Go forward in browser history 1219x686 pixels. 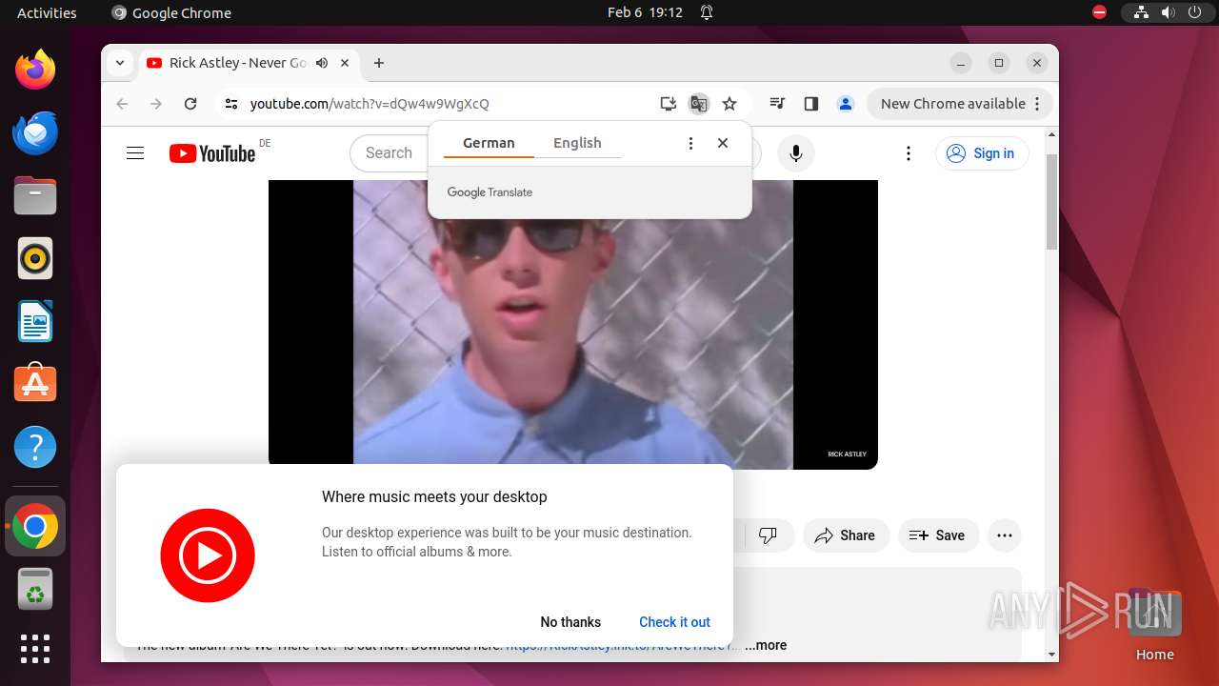click(x=156, y=104)
